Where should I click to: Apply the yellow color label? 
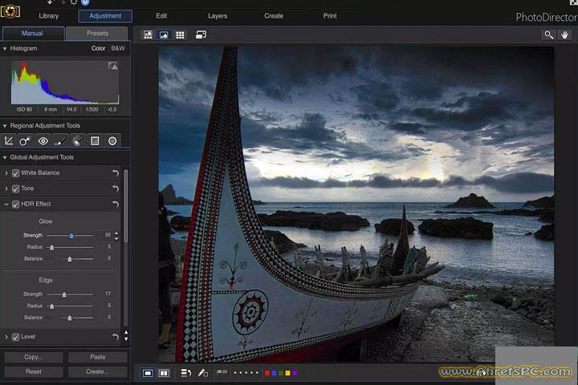click(287, 373)
